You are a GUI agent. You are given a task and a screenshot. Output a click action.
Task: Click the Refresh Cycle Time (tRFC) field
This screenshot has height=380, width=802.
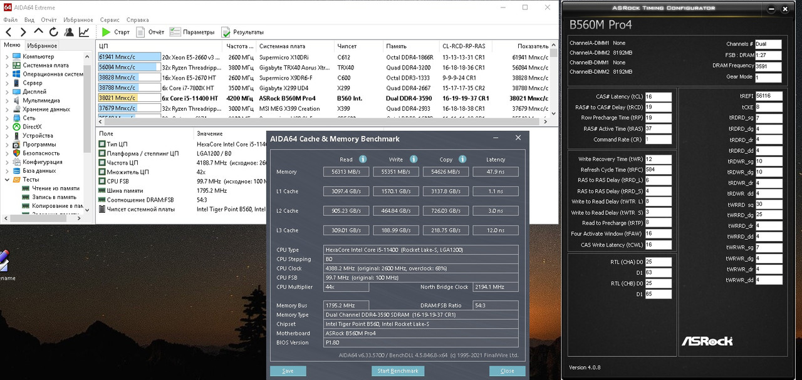pos(658,170)
